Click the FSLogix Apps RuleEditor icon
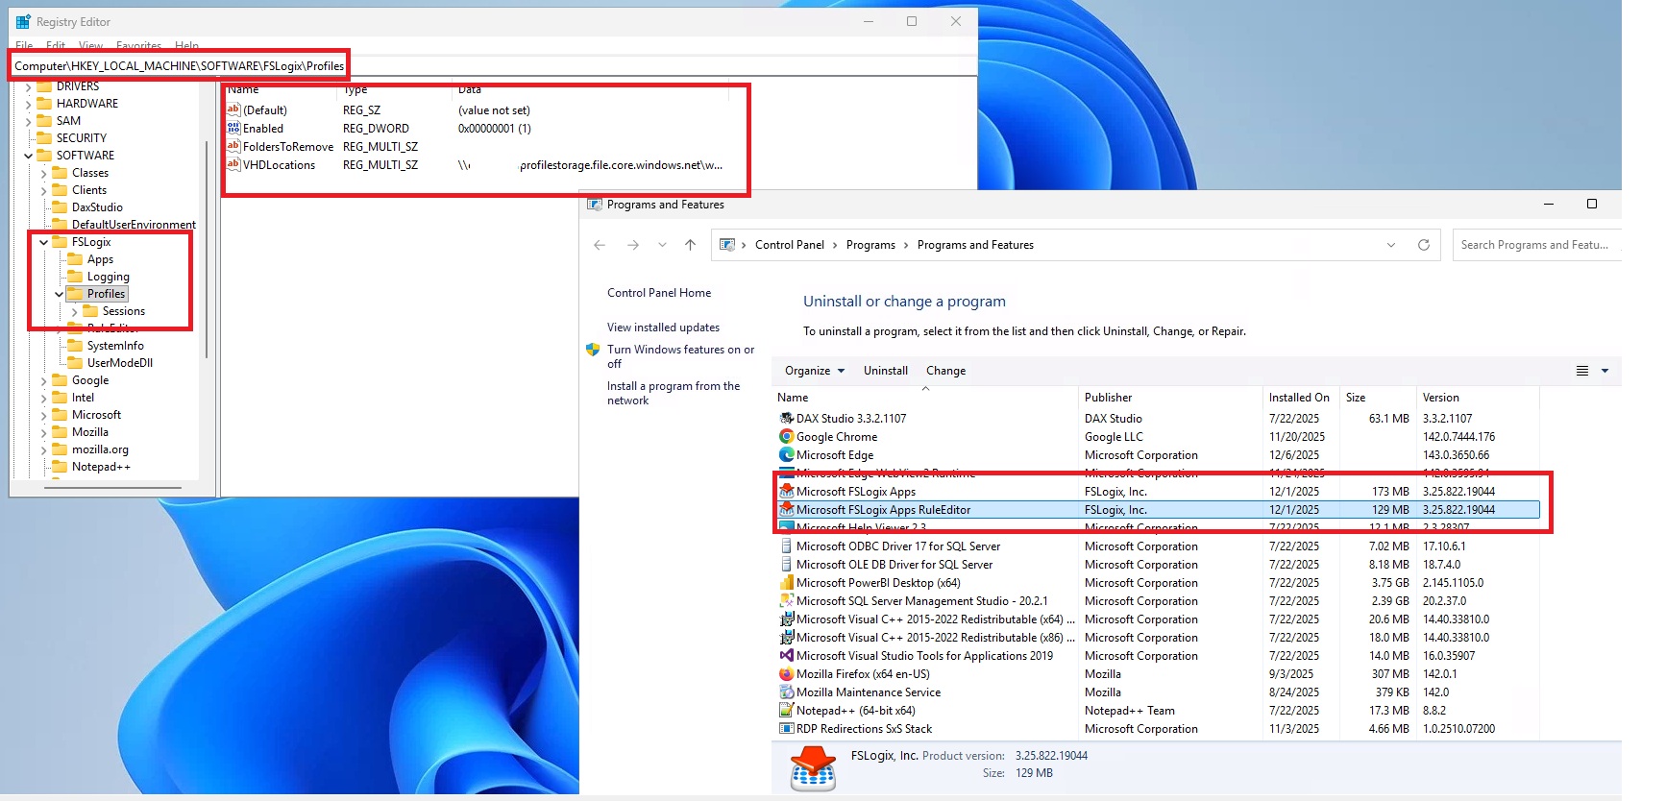 pos(786,510)
